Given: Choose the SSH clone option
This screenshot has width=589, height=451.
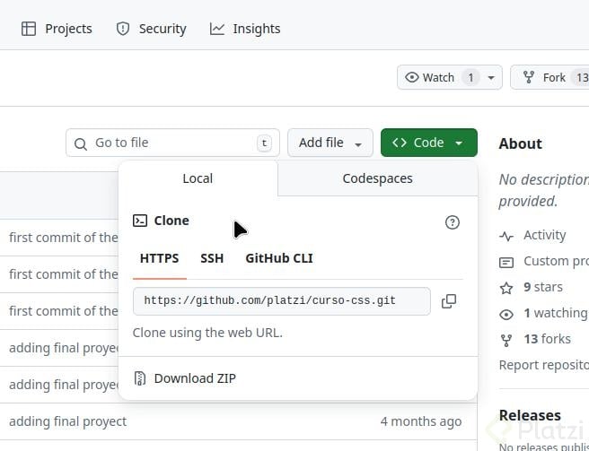Looking at the screenshot, I should point(212,258).
